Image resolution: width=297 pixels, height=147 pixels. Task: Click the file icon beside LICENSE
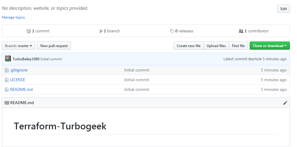[7, 80]
